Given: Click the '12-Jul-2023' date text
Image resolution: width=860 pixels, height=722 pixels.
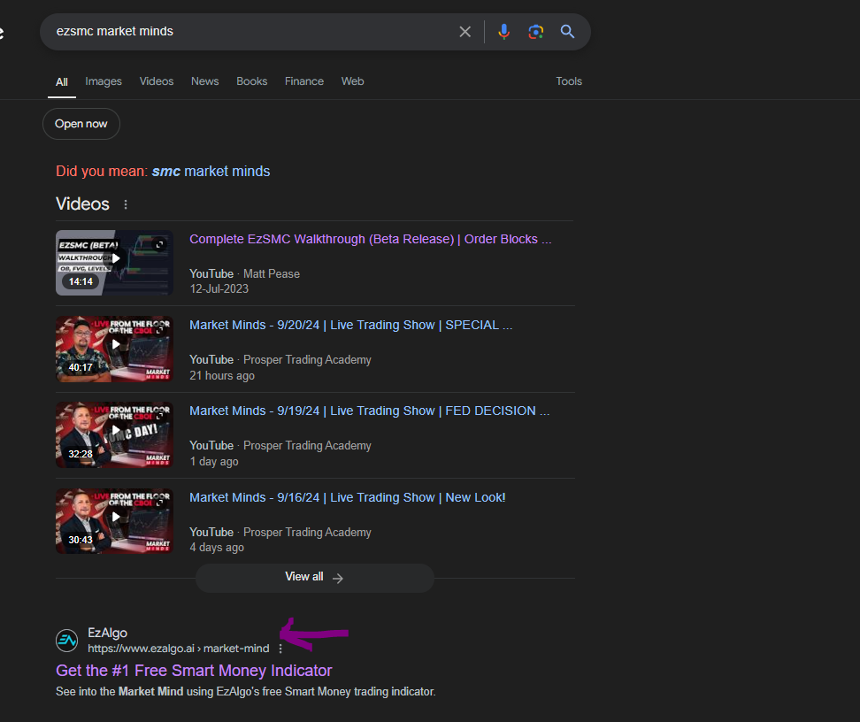Looking at the screenshot, I should point(219,289).
